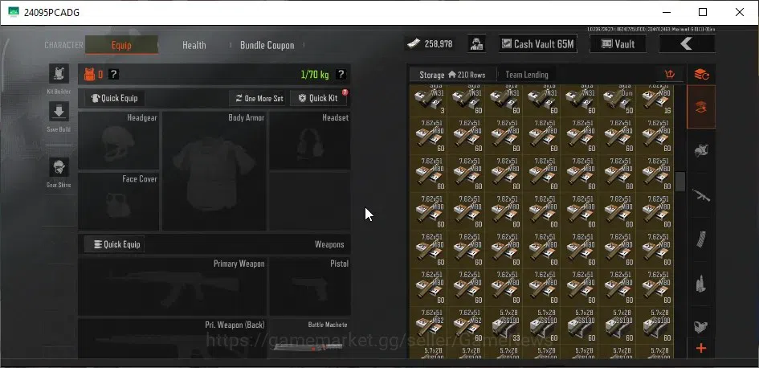Filter storage by sight attachment icon
Viewport: 759px width, 368px height.
701,327
